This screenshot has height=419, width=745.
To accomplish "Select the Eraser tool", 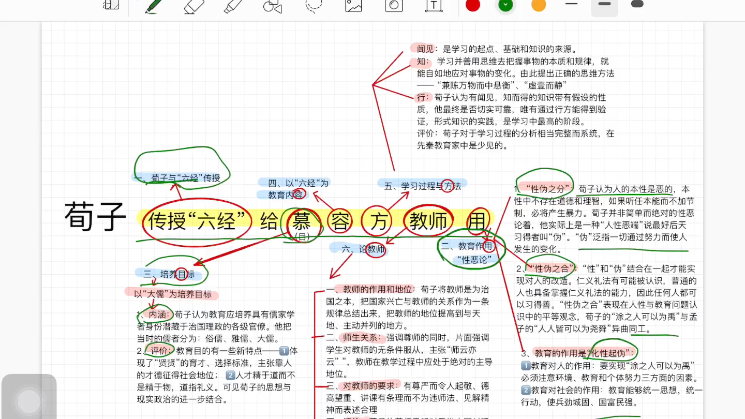I will pos(194,6).
